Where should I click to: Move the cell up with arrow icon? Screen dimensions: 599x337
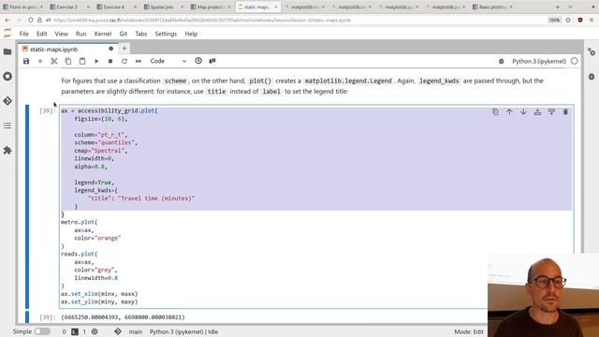point(509,112)
